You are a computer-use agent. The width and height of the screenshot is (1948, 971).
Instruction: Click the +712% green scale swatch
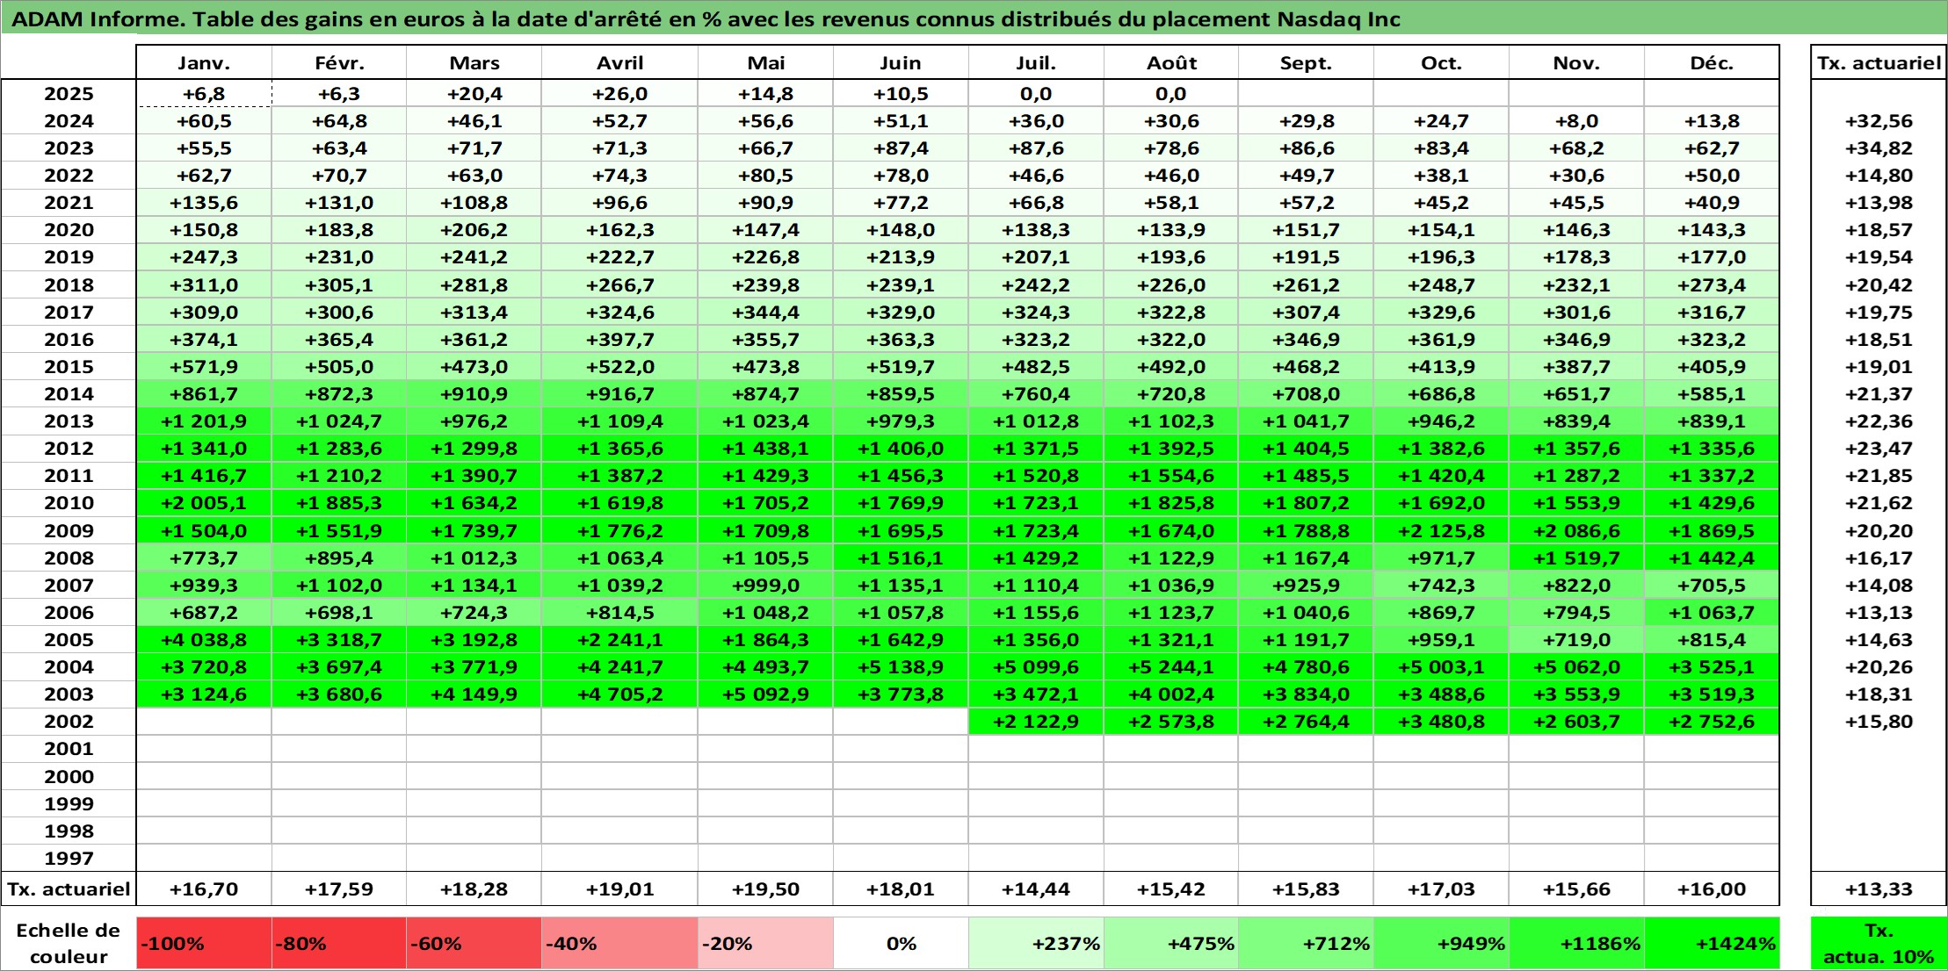click(x=1306, y=944)
